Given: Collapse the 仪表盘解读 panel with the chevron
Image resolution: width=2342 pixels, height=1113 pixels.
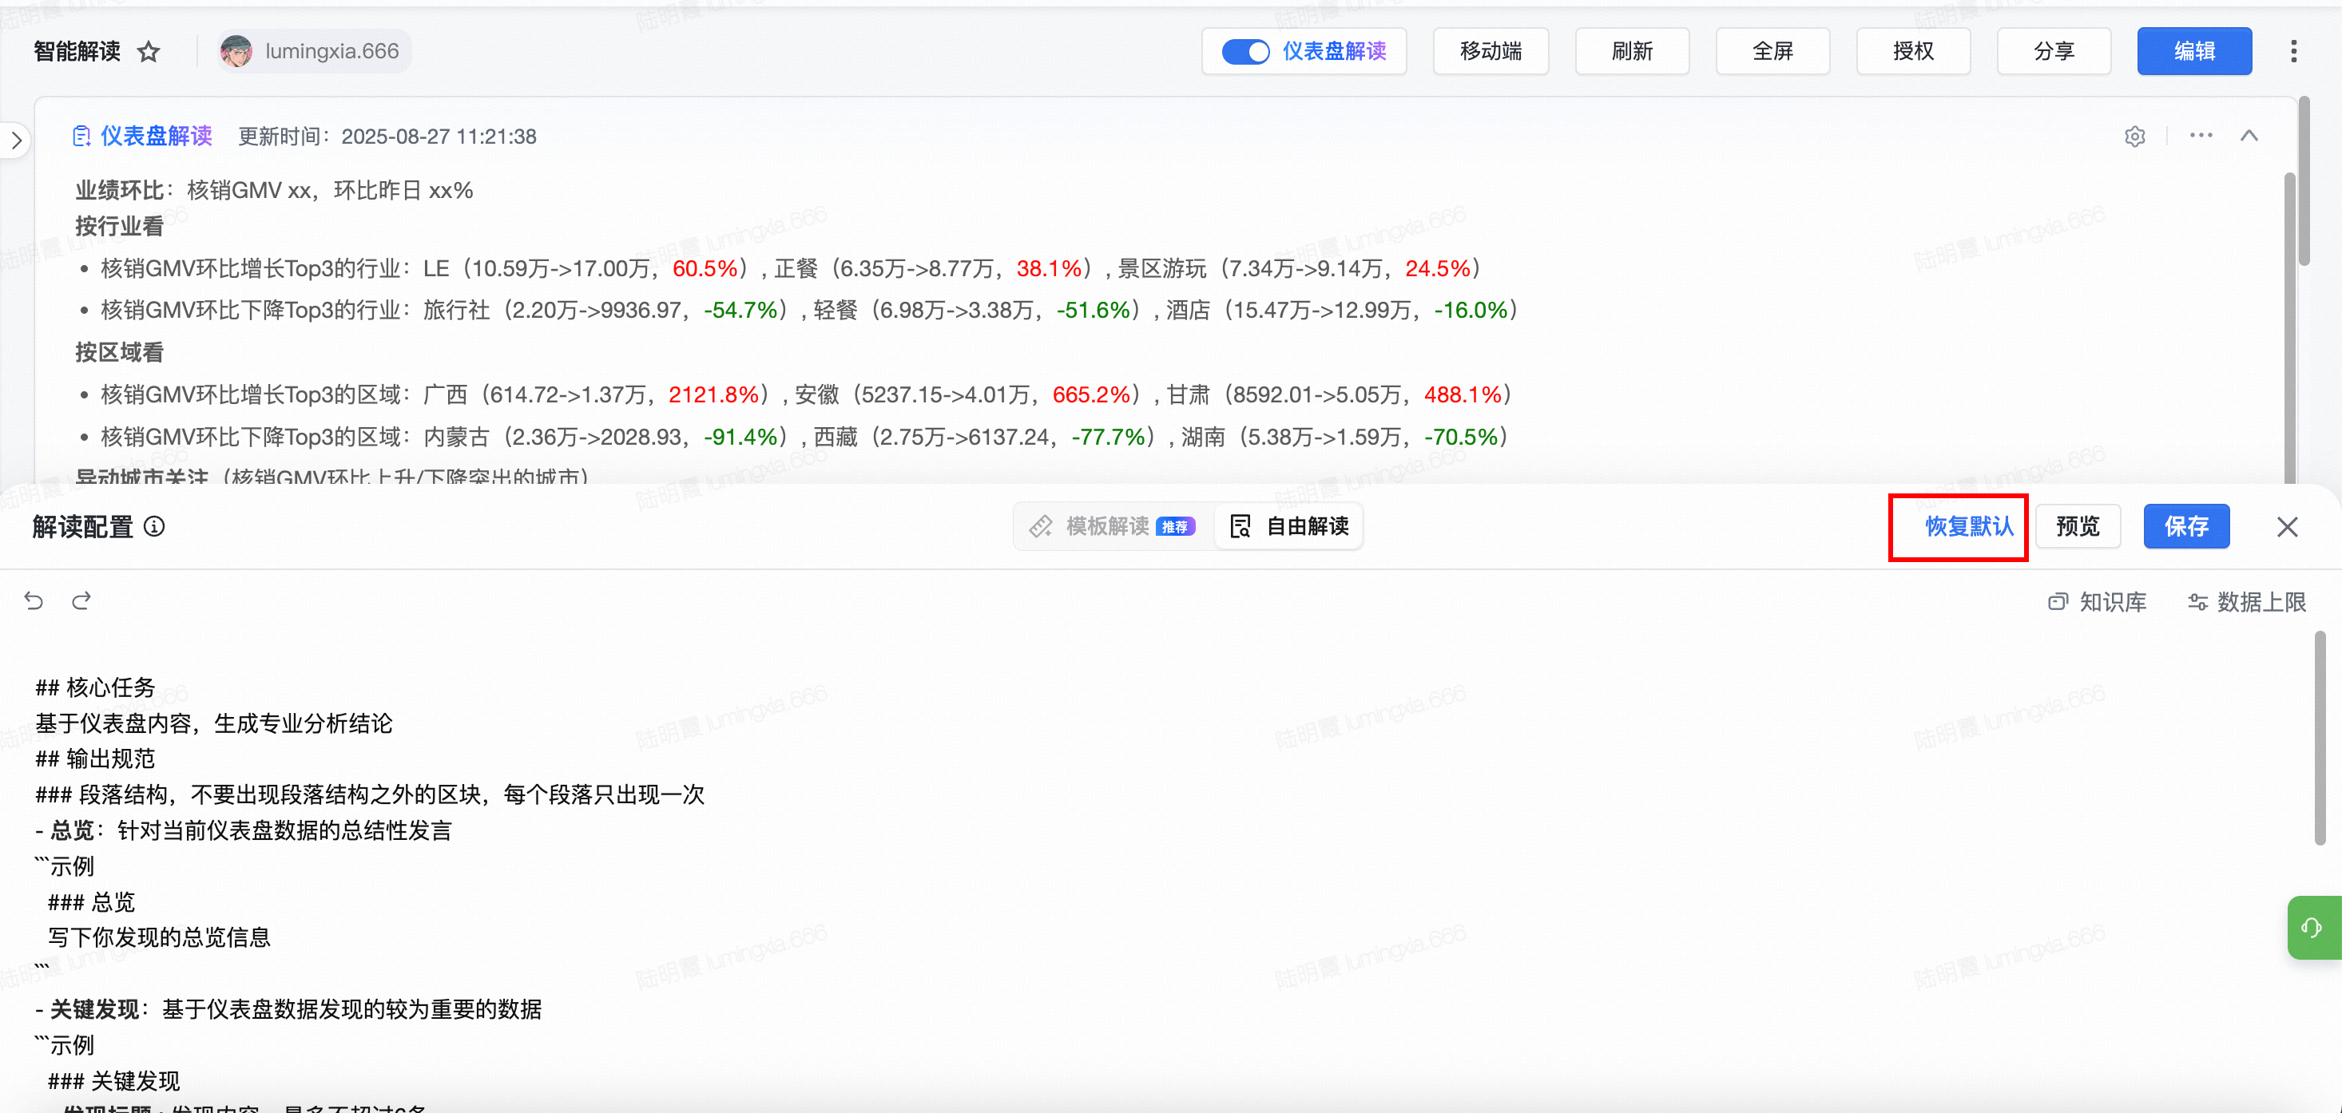Looking at the screenshot, I should pyautogui.click(x=2249, y=136).
